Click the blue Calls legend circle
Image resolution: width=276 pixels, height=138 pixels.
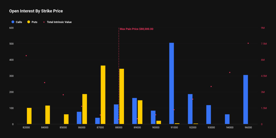pyautogui.click(x=13, y=22)
